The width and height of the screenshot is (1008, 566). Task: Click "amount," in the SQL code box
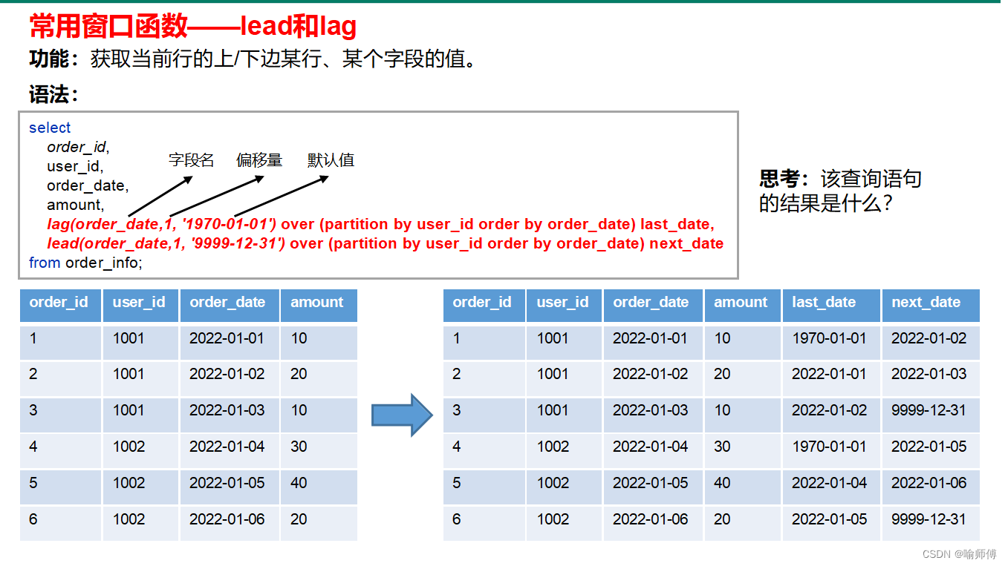pos(75,205)
